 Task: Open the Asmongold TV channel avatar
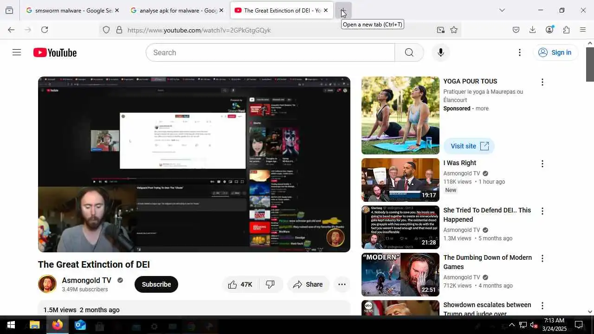click(47, 284)
